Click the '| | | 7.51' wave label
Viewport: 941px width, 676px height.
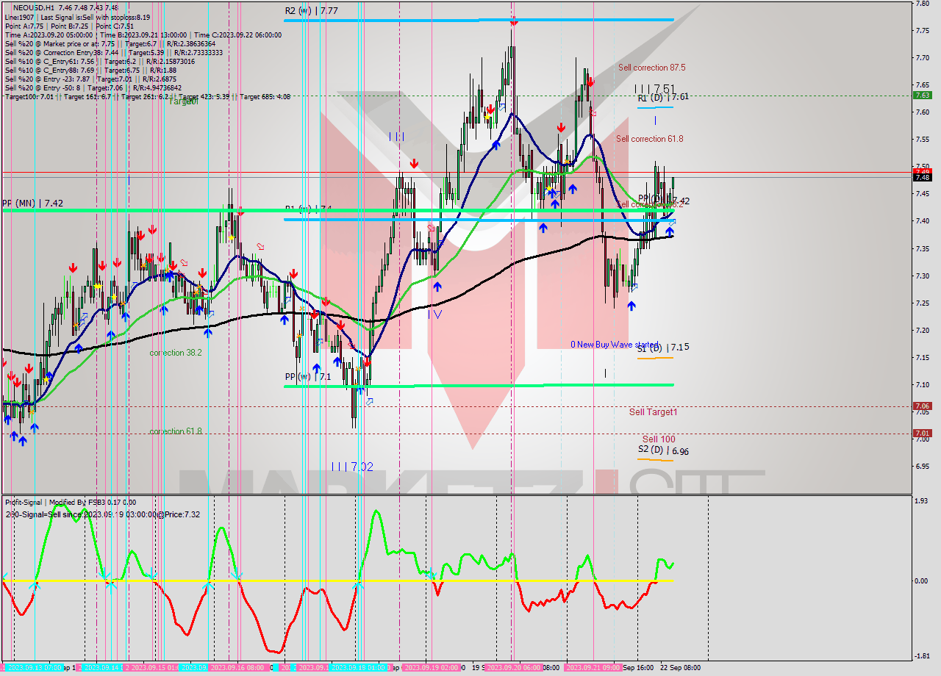[x=655, y=89]
